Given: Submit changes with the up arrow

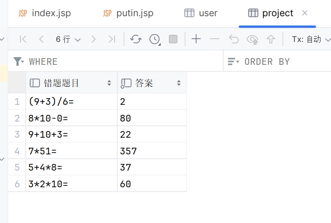Looking at the screenshot, I should point(271,39).
